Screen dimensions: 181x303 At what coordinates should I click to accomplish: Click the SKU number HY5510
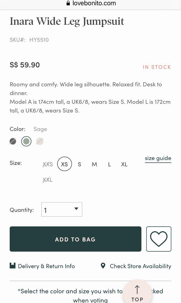(39, 40)
